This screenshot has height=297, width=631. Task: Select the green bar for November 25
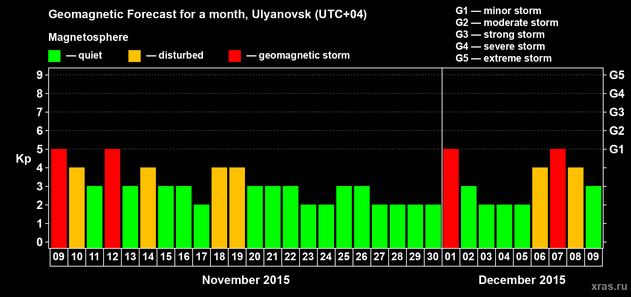344,217
